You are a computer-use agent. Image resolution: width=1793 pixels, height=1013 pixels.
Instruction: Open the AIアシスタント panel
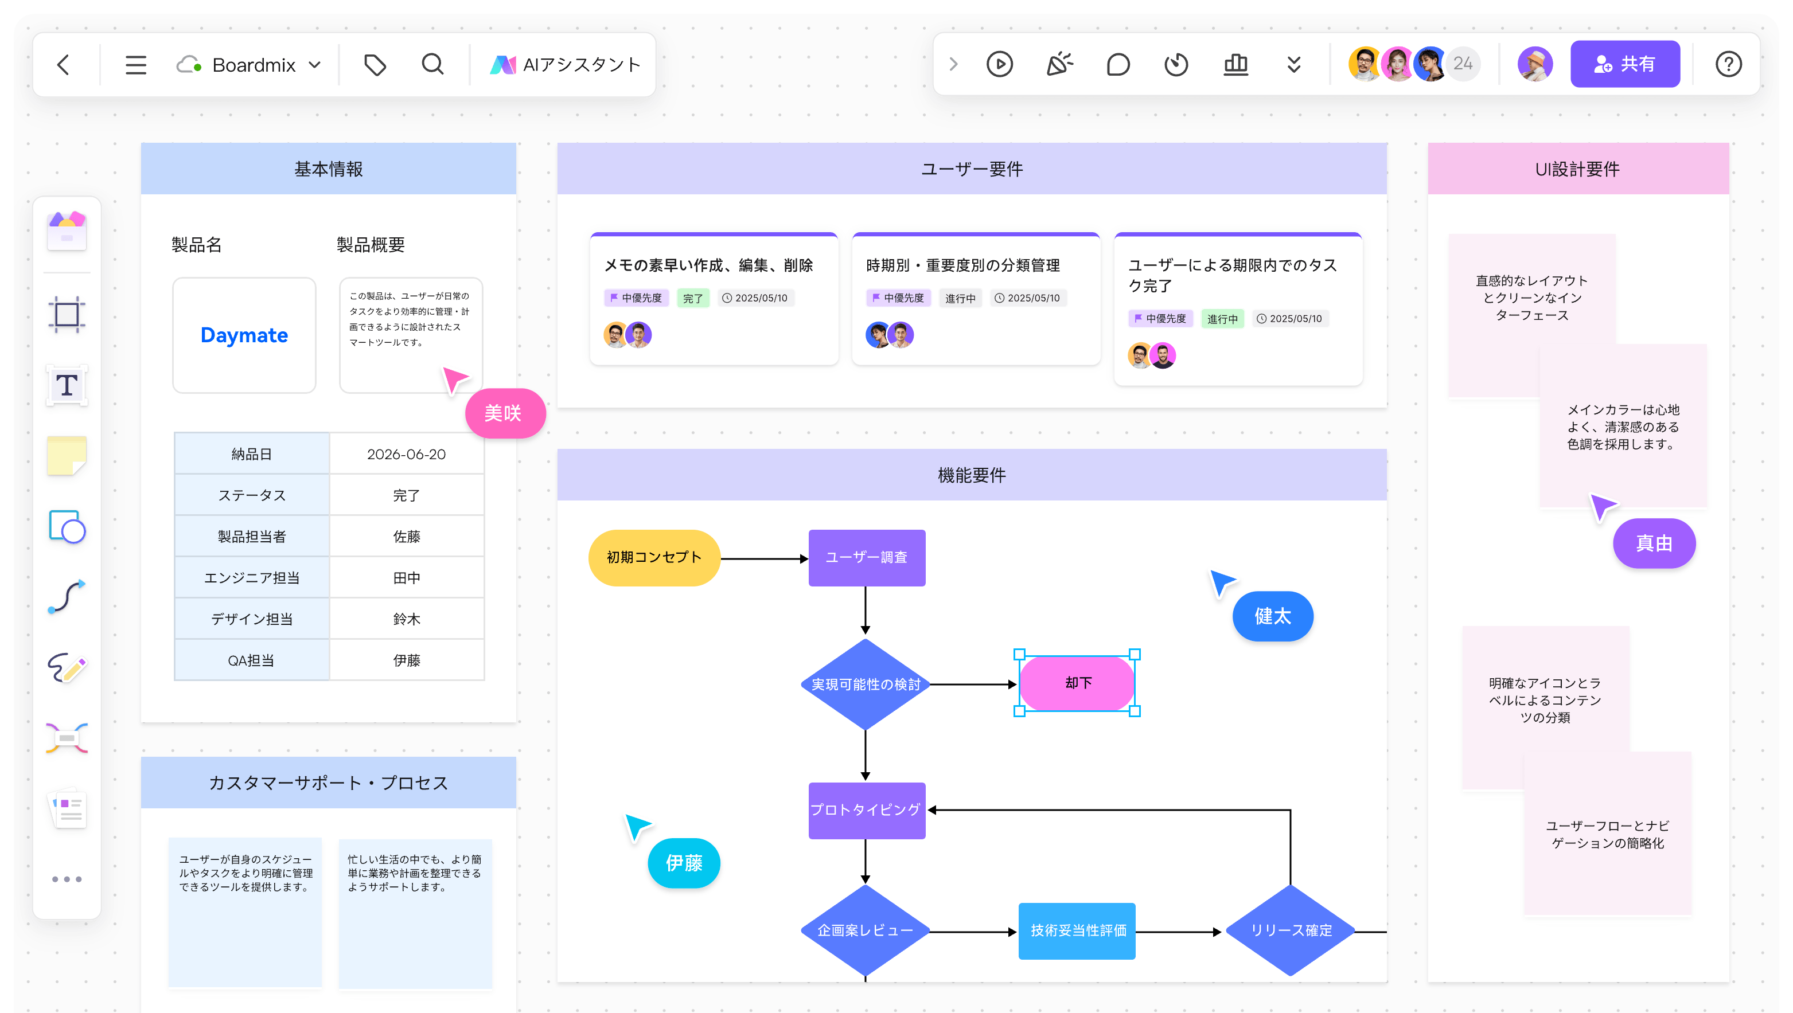(x=565, y=65)
